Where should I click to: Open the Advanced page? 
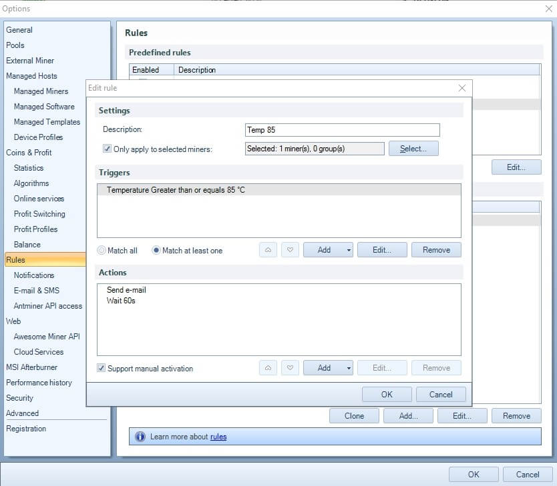point(23,413)
